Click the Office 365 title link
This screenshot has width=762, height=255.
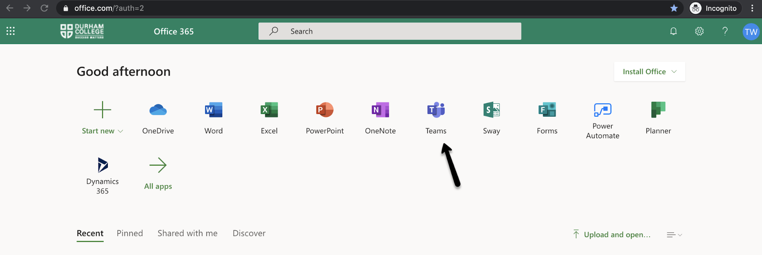coord(173,32)
